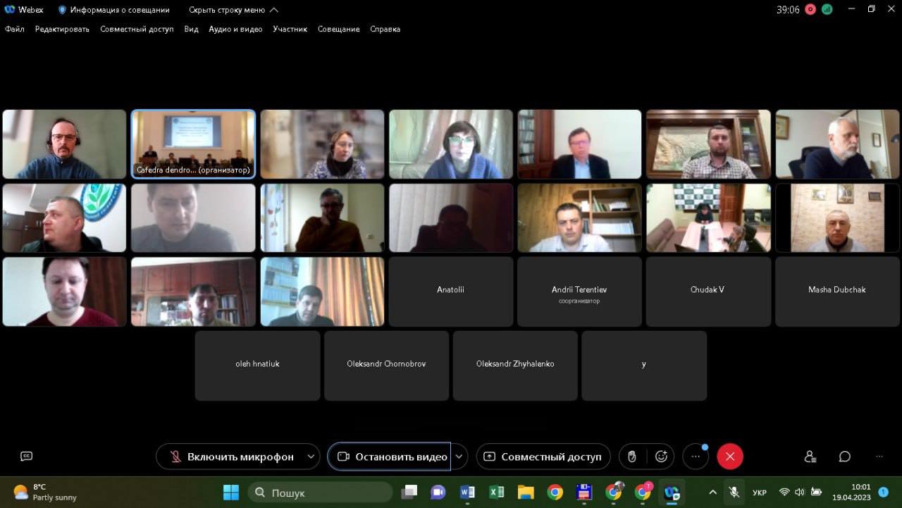
Task: Select the Cafedra dendro organizer video thumbnail
Action: pyautogui.click(x=193, y=144)
